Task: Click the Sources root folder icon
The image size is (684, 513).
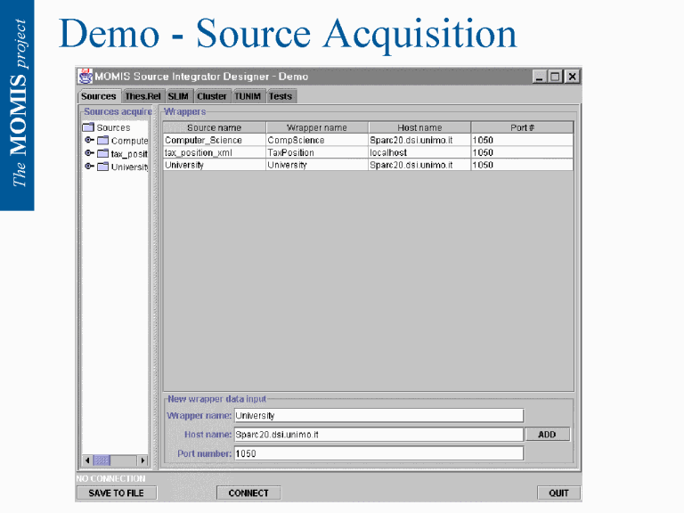Action: [x=88, y=127]
